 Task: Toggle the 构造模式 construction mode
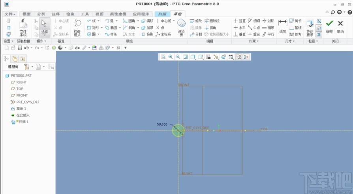click(77, 27)
